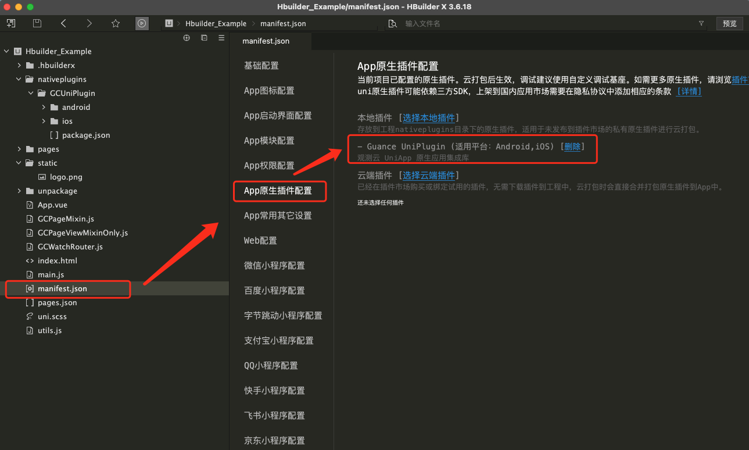Open App模块配置 section
749x450 pixels.
pyautogui.click(x=269, y=141)
